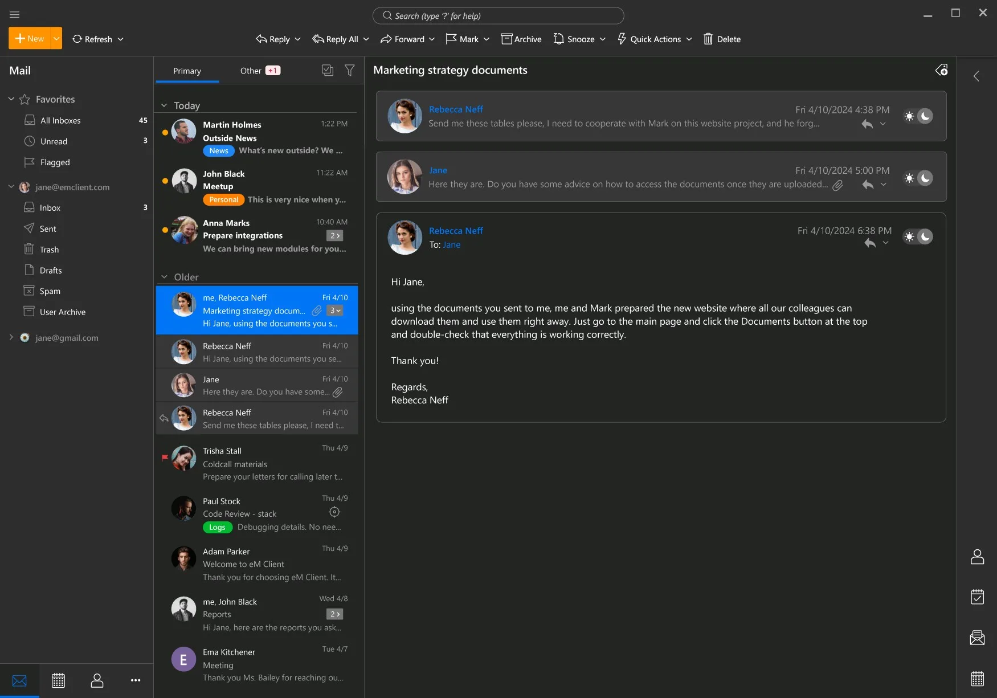Image resolution: width=997 pixels, height=698 pixels.
Task: Collapse the Favorites section
Action: click(11, 99)
